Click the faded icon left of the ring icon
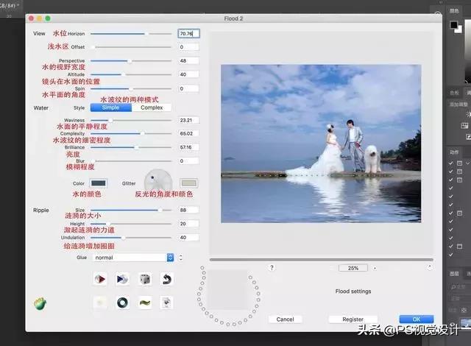Viewport: 471px width, 346px height. 100,303
